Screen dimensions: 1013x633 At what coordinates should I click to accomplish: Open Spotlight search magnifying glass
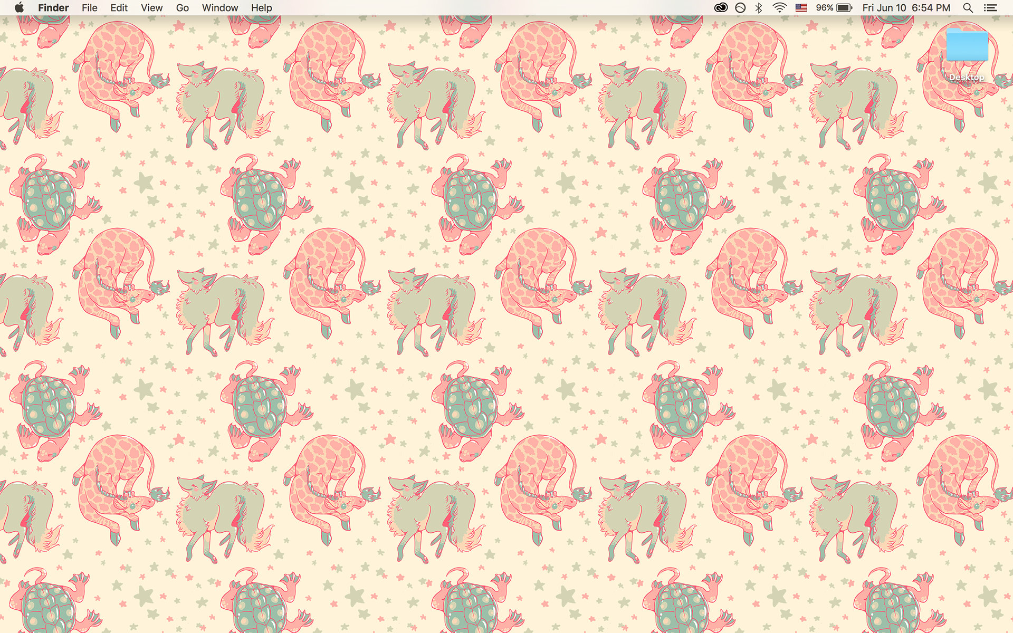968,7
